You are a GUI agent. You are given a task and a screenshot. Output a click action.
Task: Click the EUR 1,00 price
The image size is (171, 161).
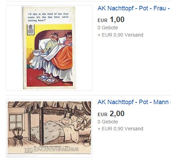[x=111, y=20]
